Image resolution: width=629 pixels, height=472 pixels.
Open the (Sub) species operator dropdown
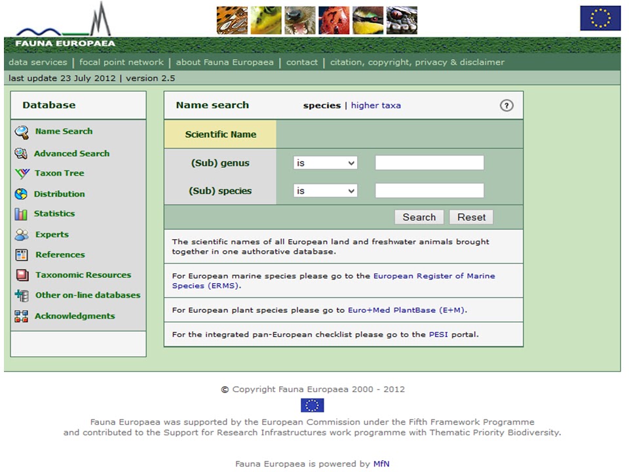326,191
